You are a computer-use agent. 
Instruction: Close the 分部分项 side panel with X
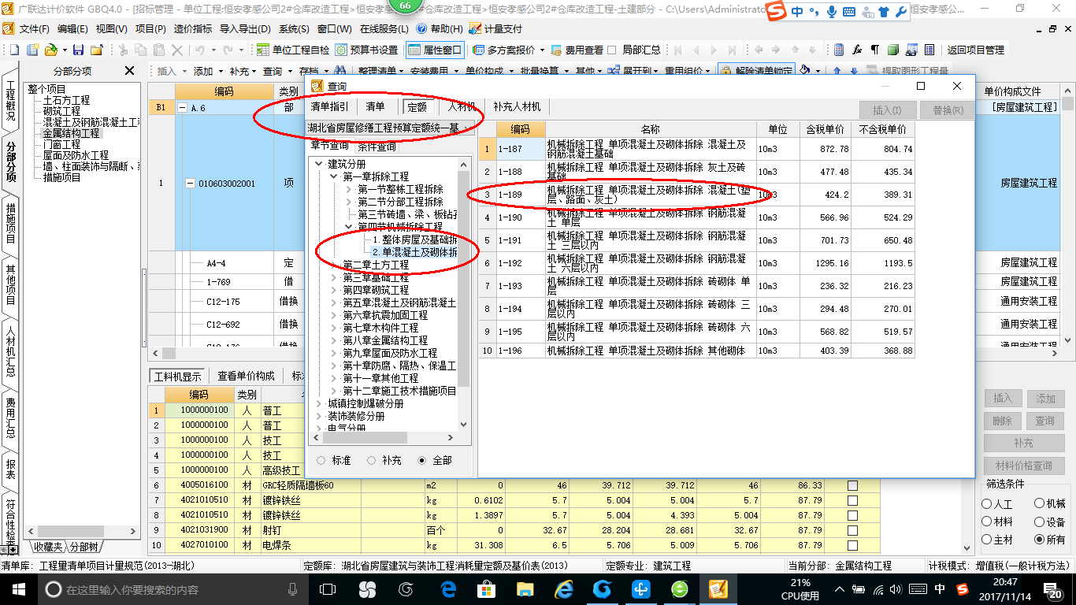tap(130, 71)
